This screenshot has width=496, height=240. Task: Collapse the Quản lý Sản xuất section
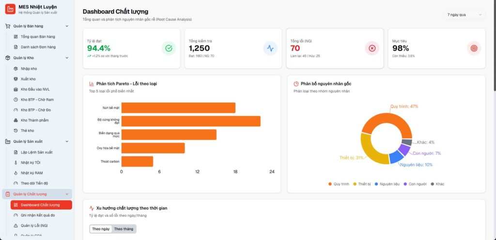pos(67,141)
